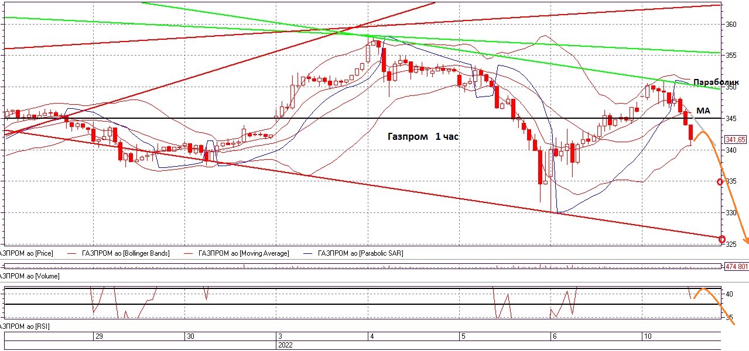This screenshot has width=749, height=351.
Task: Click the RSI level 40 axis label
Action: (x=730, y=294)
